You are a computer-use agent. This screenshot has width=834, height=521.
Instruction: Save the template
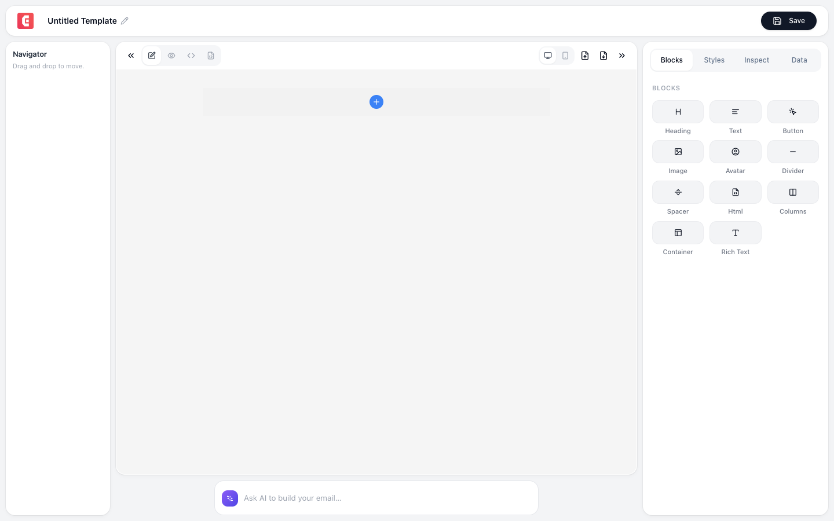pyautogui.click(x=788, y=21)
